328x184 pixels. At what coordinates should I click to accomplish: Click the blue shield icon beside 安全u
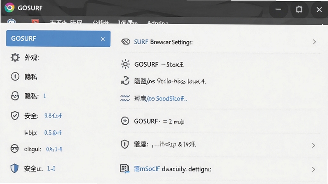click(14, 168)
